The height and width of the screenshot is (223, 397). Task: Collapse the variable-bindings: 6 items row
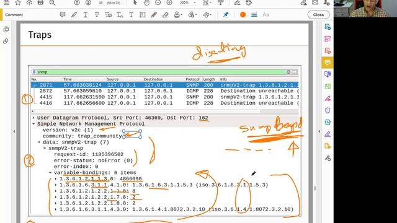click(50, 173)
